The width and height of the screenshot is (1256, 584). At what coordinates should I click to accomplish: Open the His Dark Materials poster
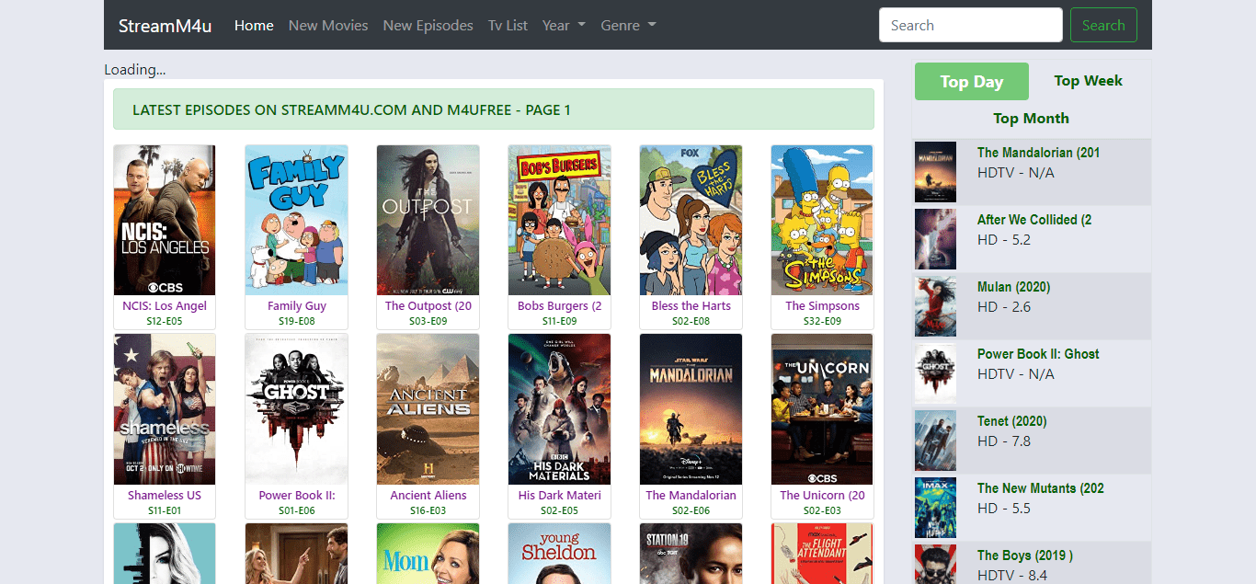coord(559,409)
